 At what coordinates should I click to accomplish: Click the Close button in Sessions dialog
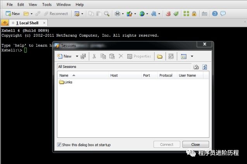click(x=195, y=144)
